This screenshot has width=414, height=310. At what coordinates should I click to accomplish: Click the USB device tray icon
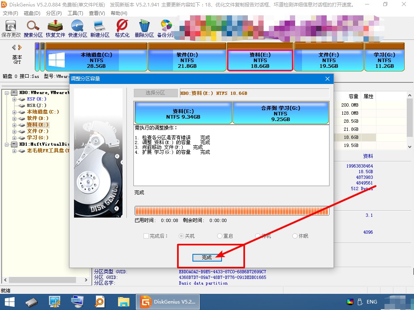pyautogui.click(x=360, y=302)
